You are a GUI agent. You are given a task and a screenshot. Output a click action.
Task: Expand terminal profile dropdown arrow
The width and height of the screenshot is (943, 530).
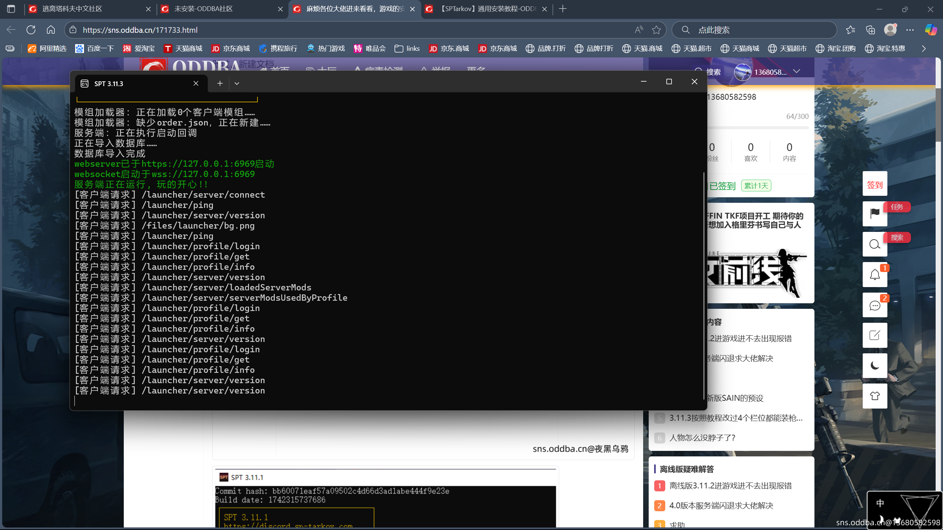coord(237,84)
